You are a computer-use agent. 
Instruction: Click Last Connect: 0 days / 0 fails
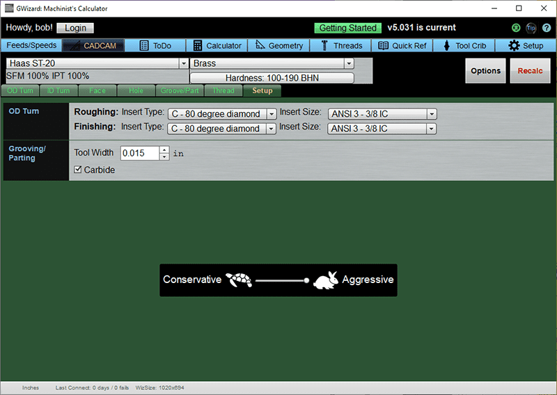92,387
